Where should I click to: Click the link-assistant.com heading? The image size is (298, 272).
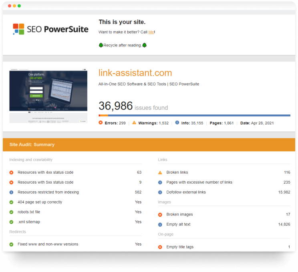tap(135, 73)
